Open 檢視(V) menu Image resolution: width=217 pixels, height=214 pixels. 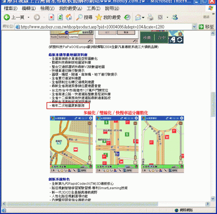pos(47,8)
